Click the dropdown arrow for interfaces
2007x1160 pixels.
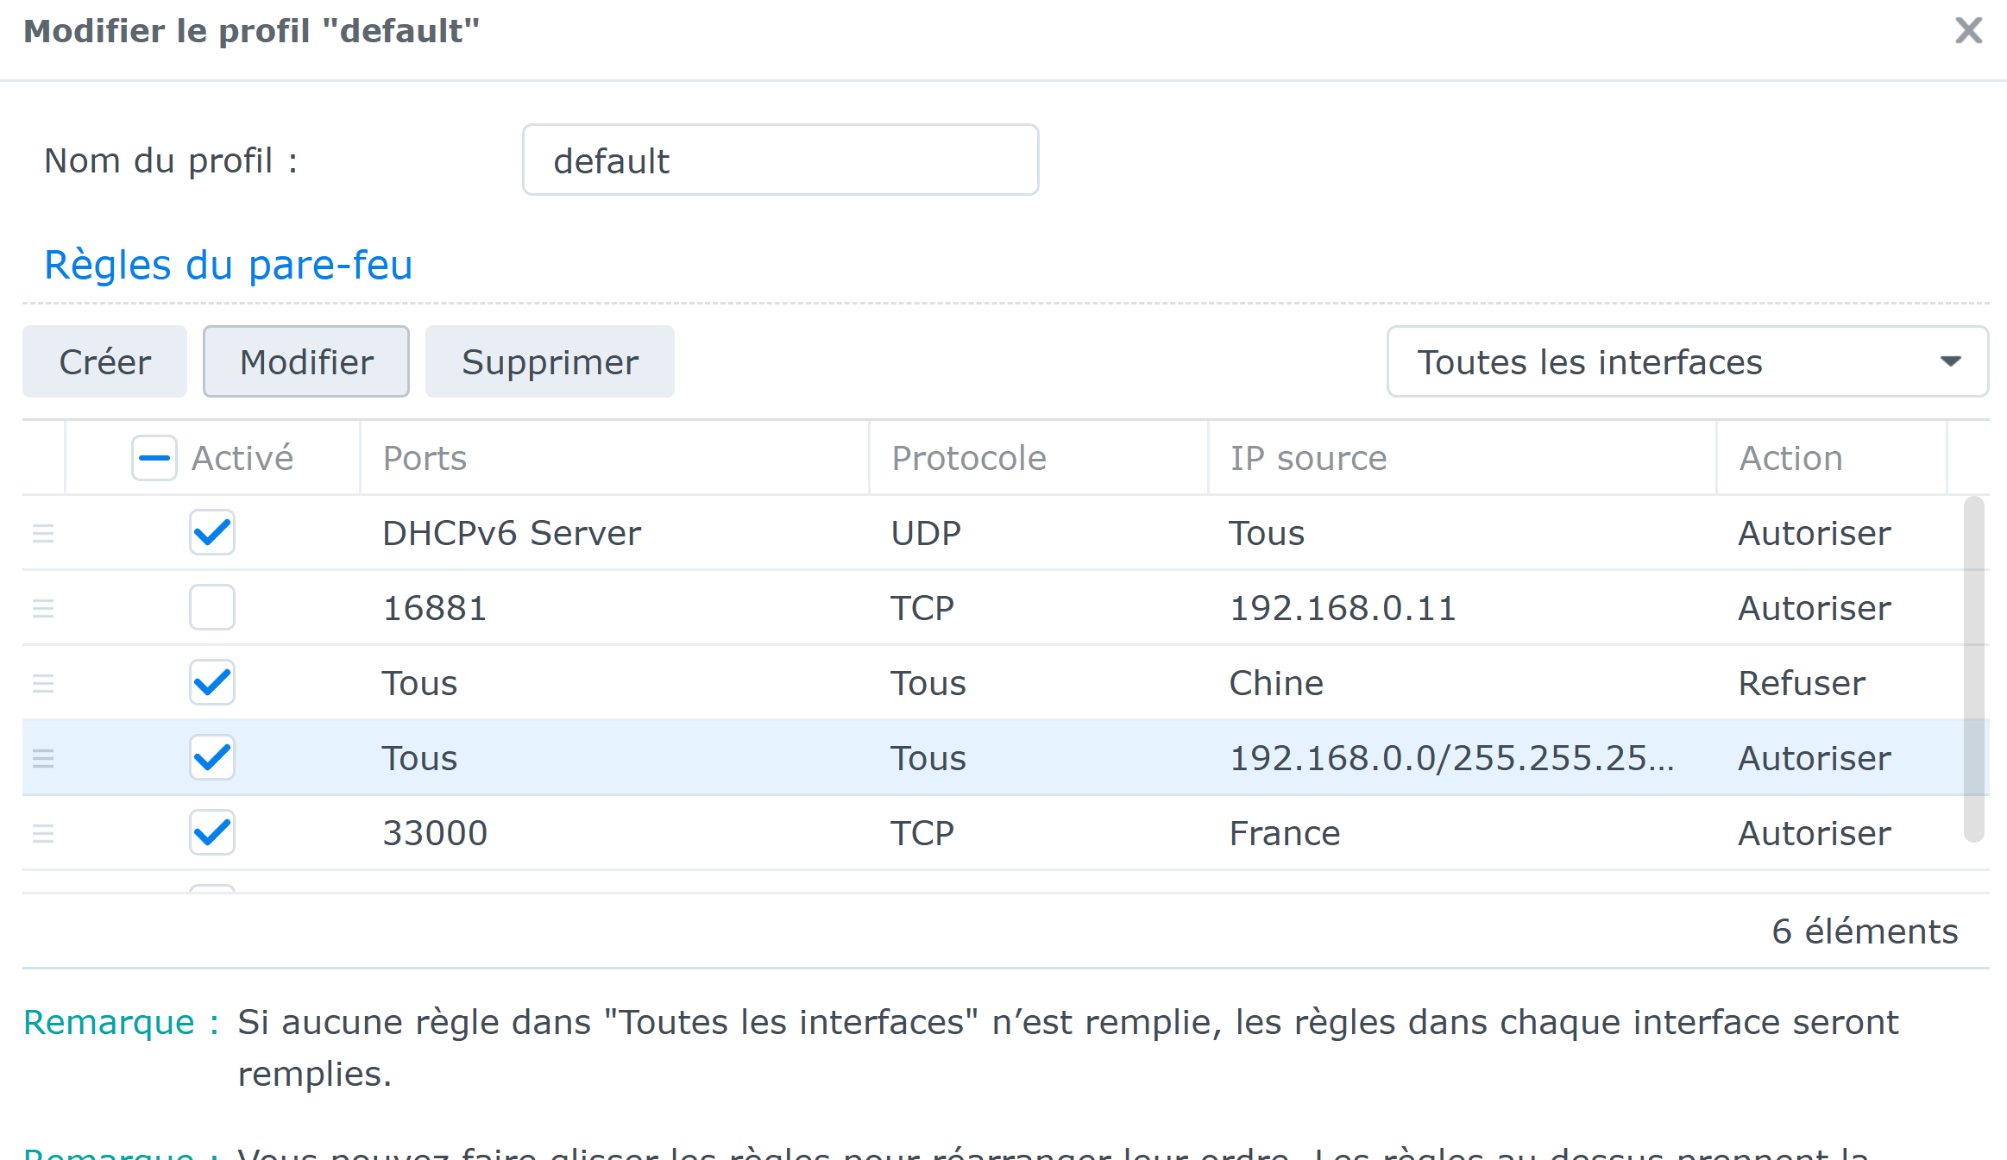pos(1950,362)
